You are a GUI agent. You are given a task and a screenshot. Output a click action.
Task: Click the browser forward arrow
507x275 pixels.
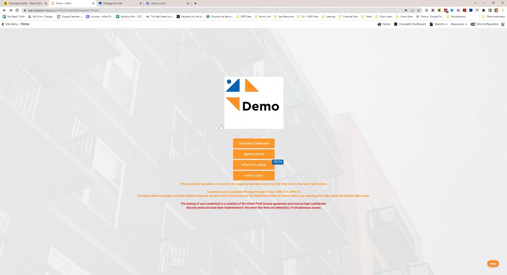(x=11, y=10)
